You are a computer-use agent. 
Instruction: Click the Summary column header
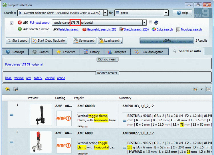[x=125, y=98]
